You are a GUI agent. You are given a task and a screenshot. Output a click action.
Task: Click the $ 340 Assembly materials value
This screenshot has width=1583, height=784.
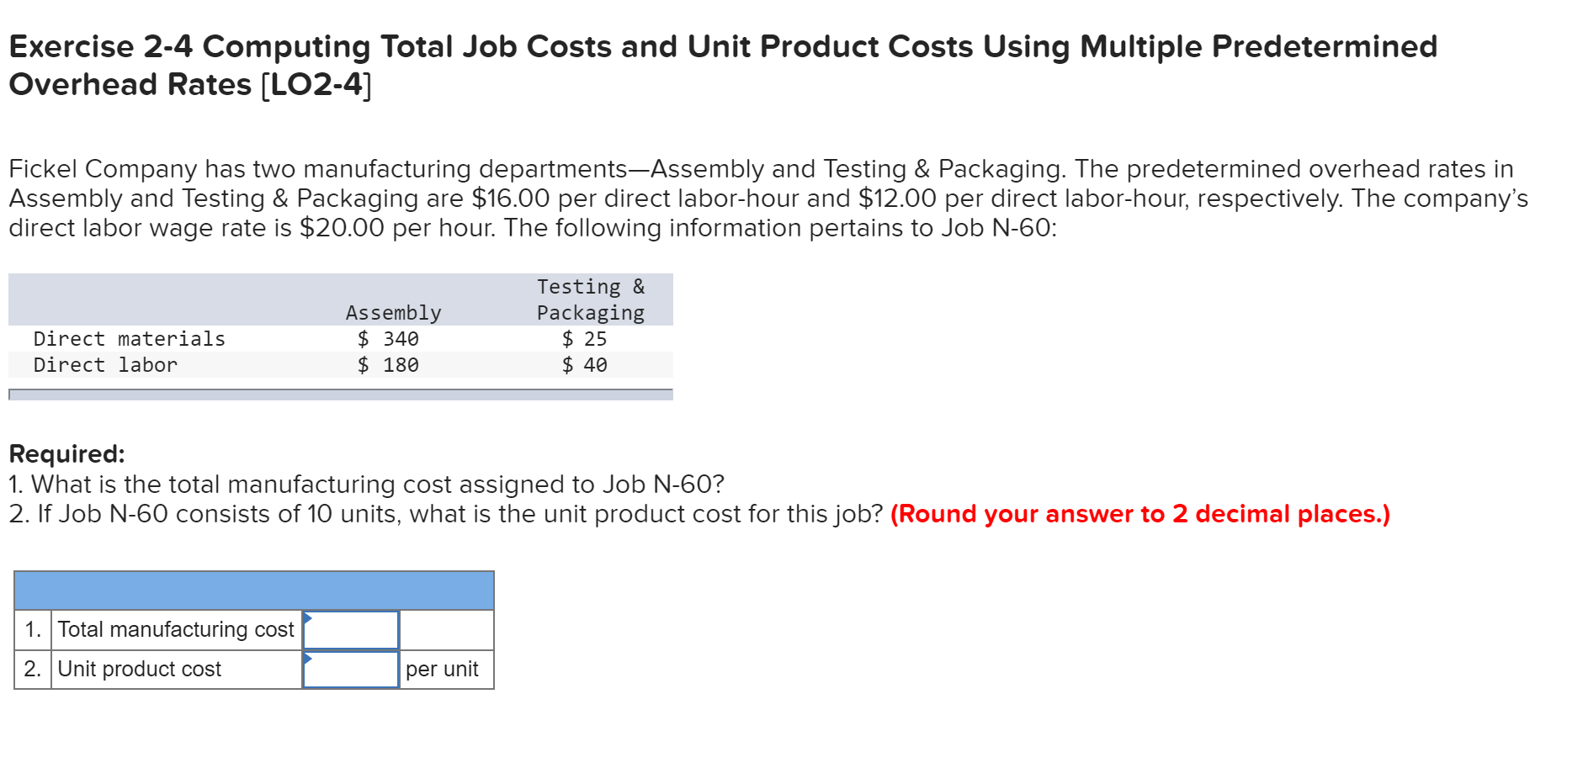[x=388, y=338]
